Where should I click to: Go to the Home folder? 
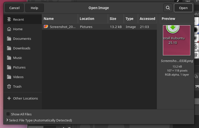pos(18,29)
